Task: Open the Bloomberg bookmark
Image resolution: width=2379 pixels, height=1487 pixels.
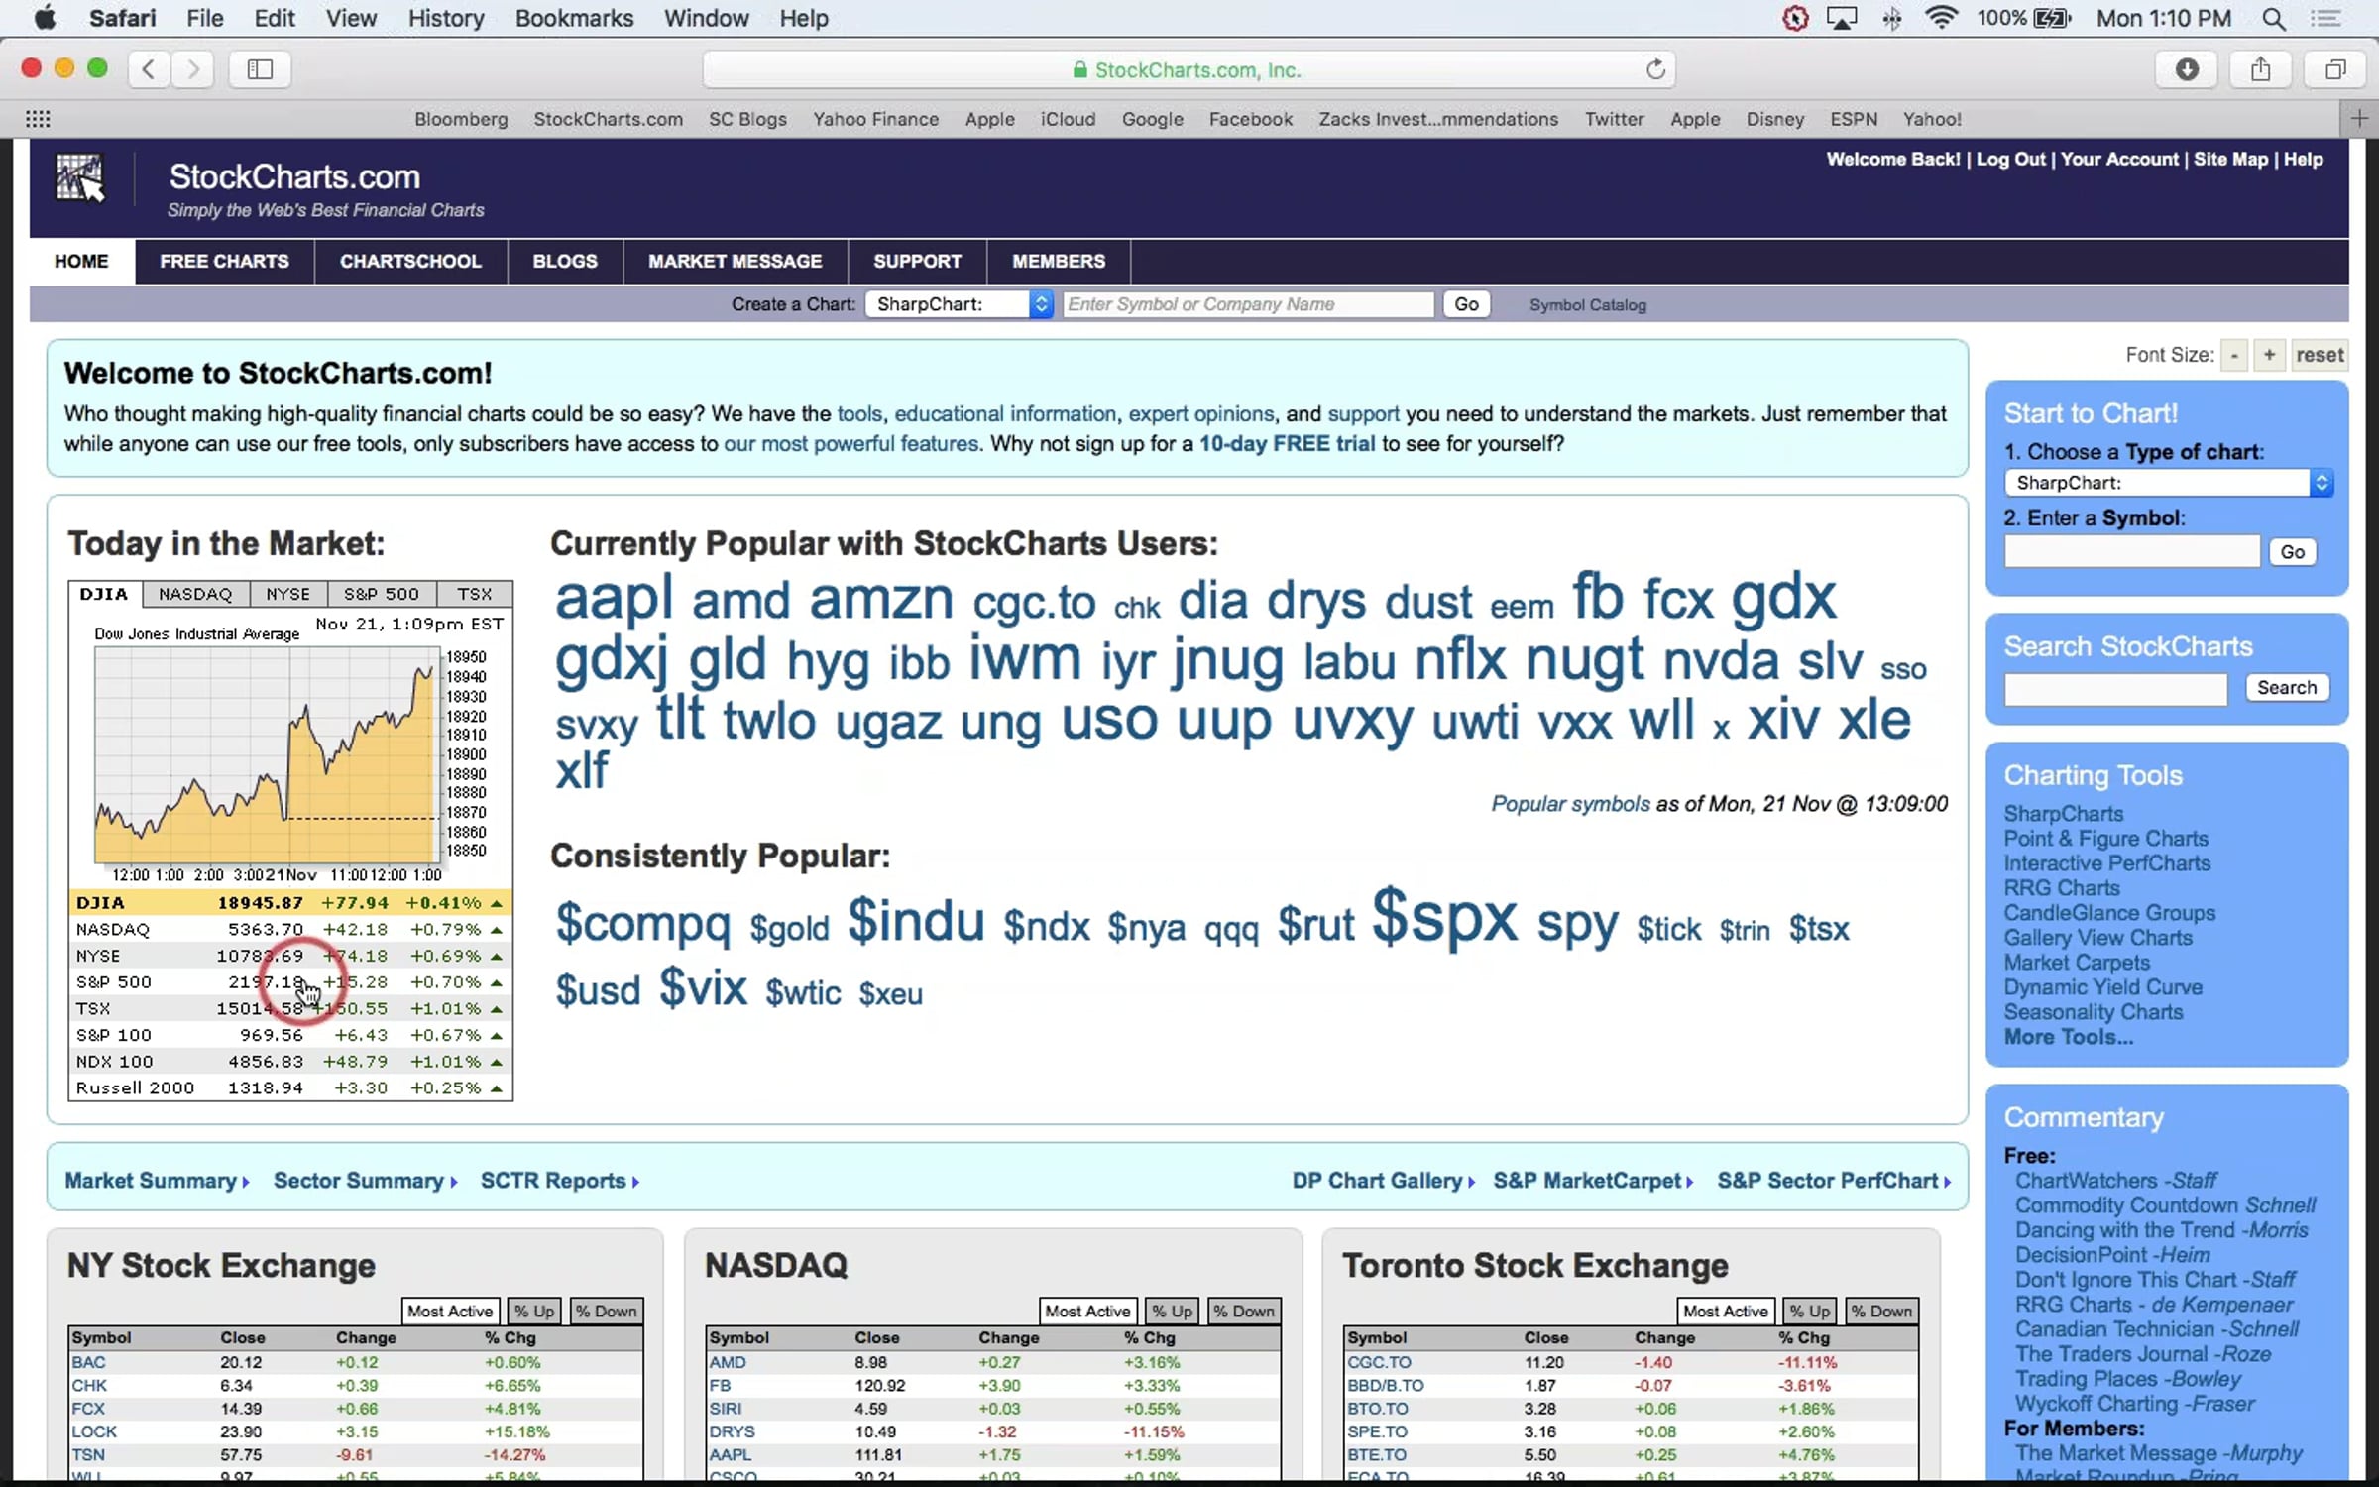Action: 461,119
